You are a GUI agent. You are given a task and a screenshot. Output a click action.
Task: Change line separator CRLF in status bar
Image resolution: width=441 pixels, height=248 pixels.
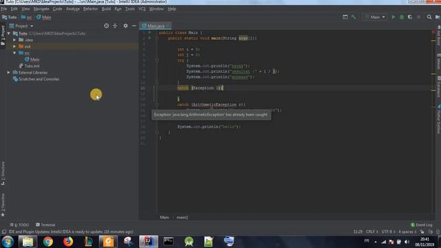click(x=372, y=231)
